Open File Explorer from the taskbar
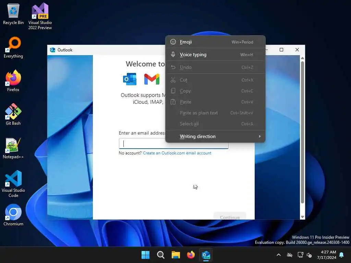Screen dimensions: 351x263 pos(176,255)
